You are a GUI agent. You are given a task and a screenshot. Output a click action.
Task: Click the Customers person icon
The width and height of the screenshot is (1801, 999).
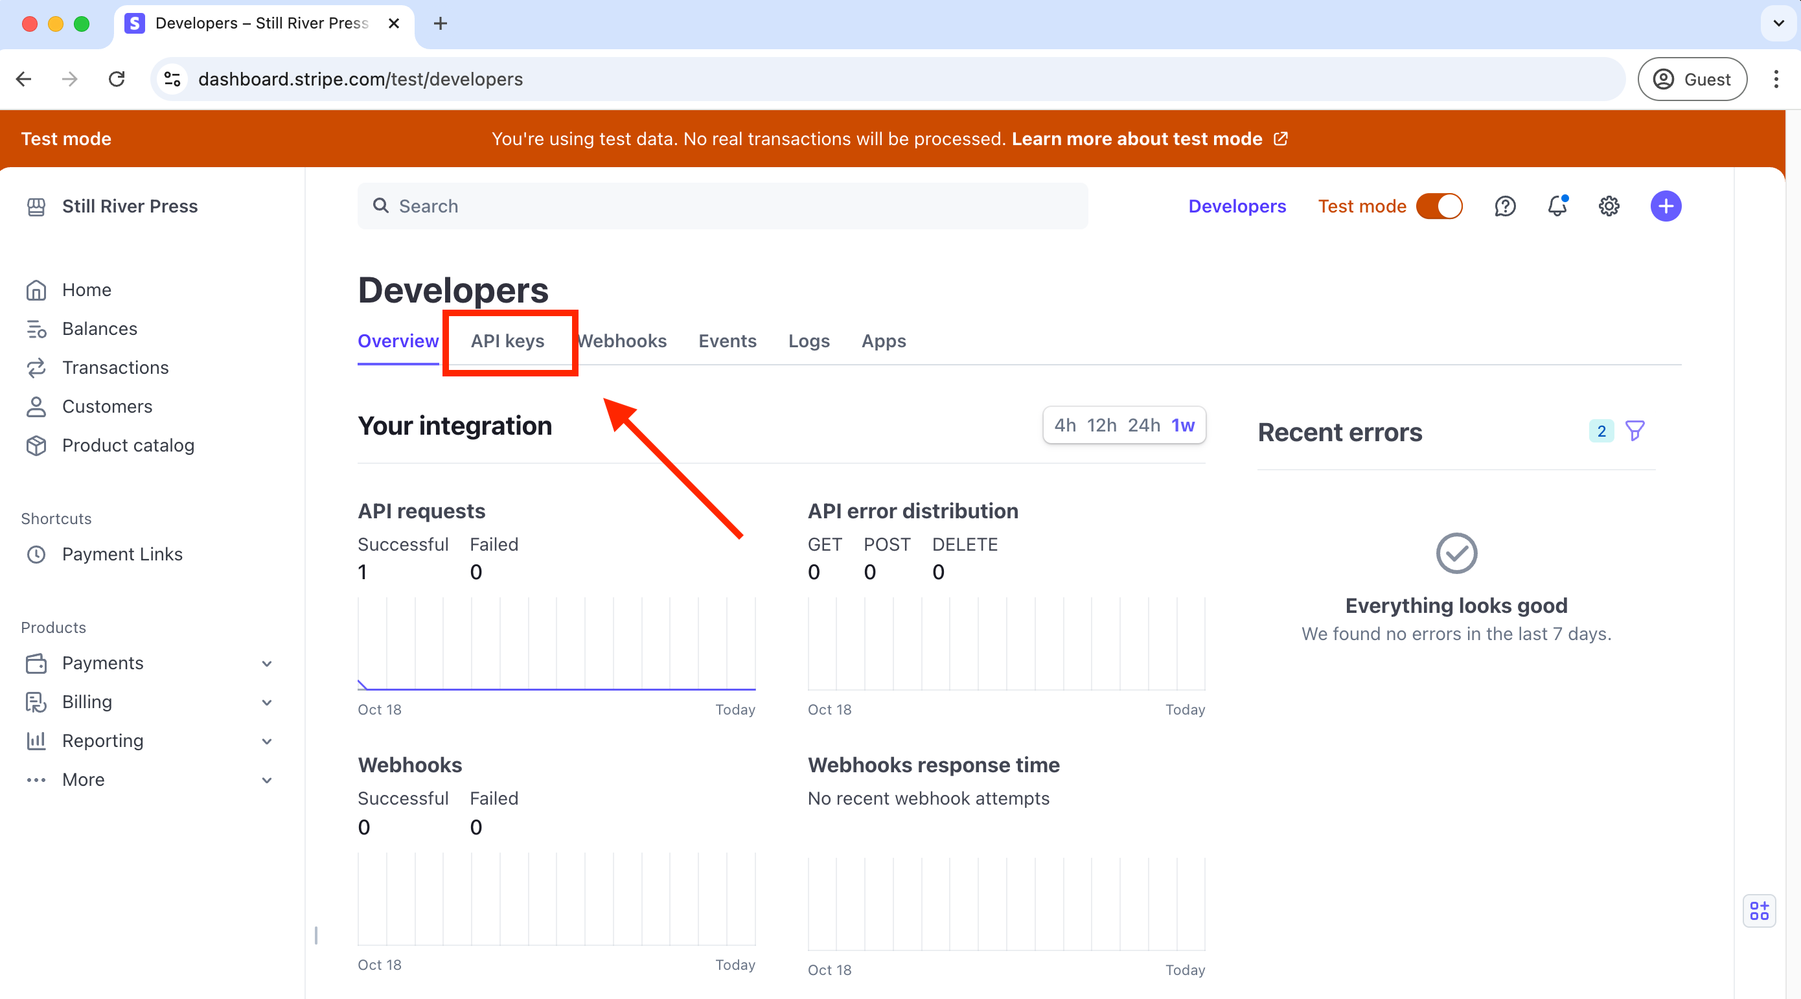tap(36, 407)
